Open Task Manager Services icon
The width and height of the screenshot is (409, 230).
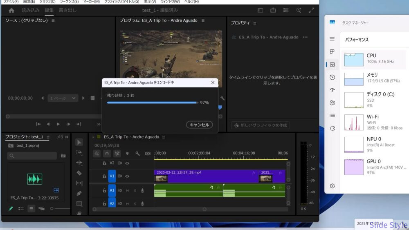[332, 128]
